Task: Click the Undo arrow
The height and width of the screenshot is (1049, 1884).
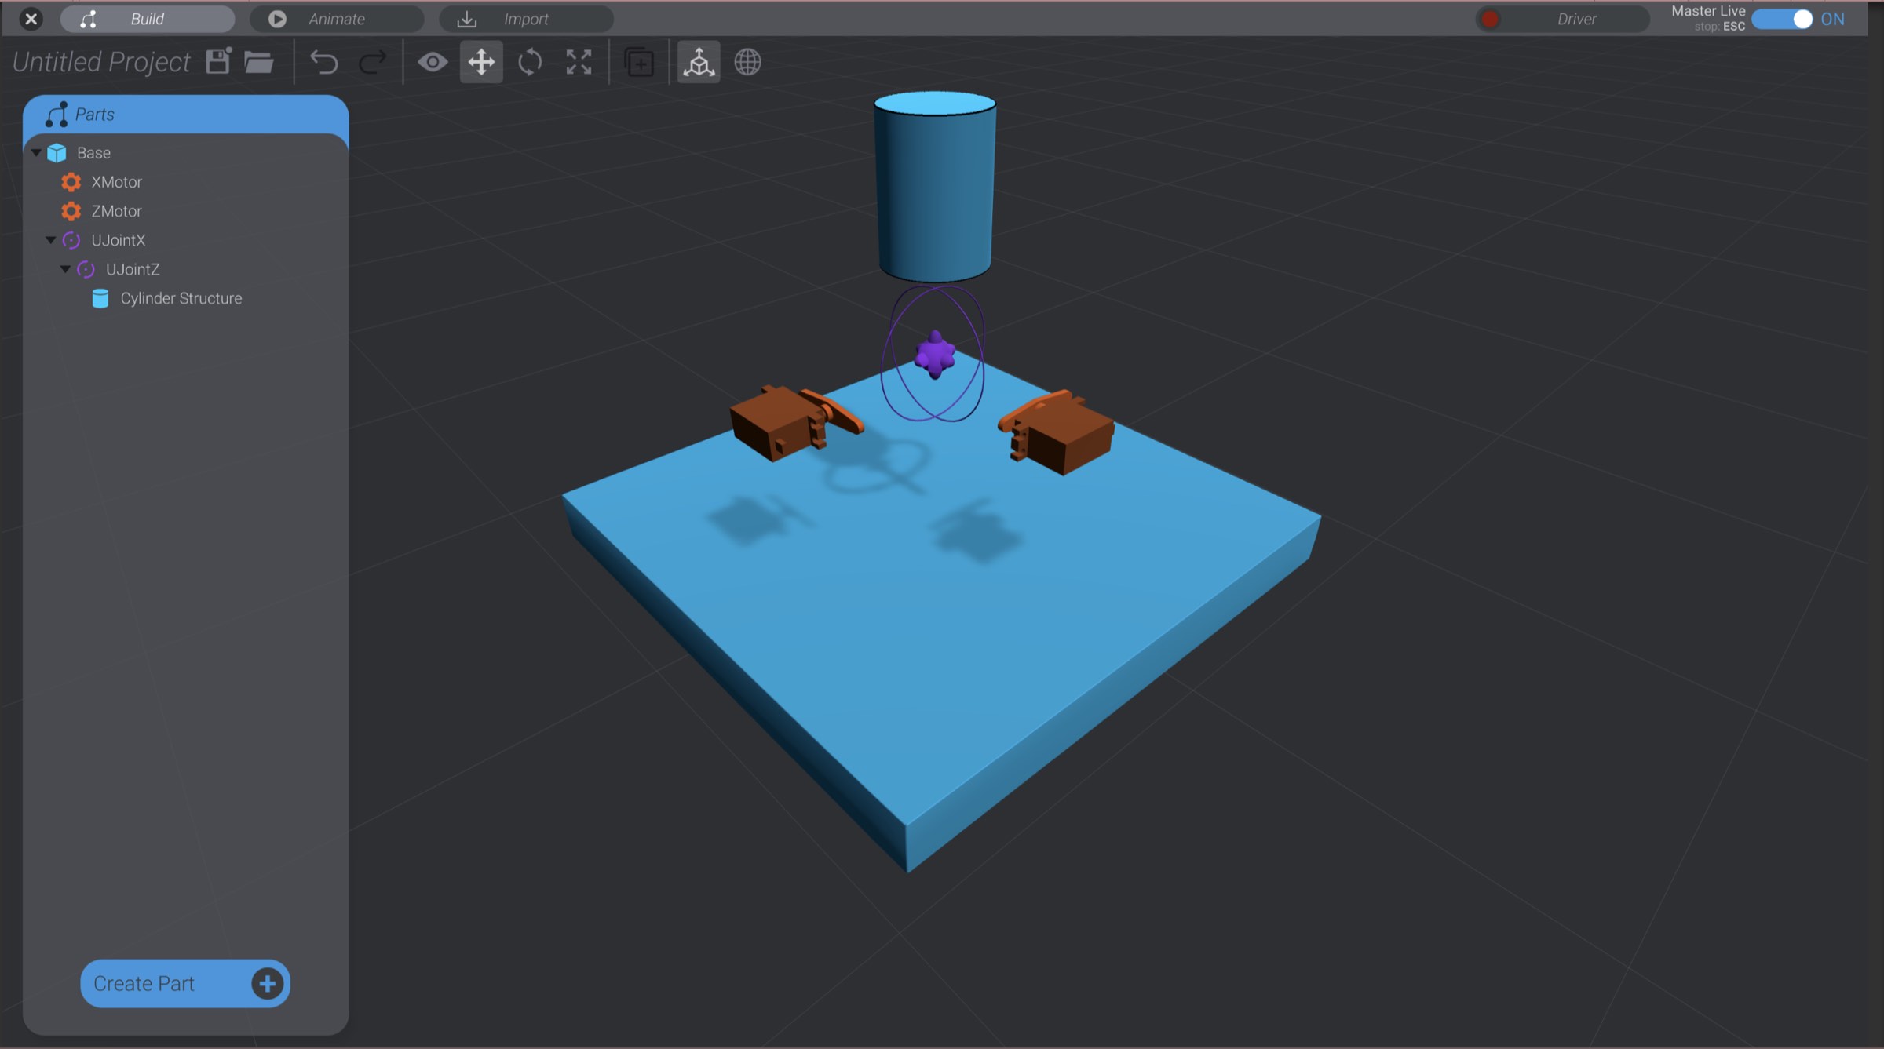Action: 323,62
